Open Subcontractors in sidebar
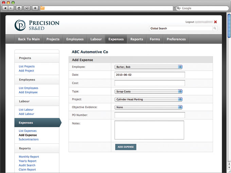231x173 pixels. [x=29, y=139]
